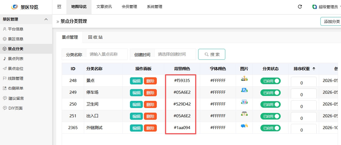
Task: Disable the 已启用 switch for 外链测试
Action: [270, 128]
